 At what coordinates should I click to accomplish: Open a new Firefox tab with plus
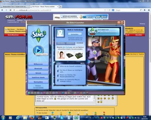[61, 7]
